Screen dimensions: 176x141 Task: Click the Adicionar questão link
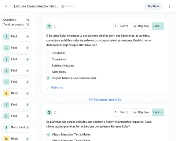click(105, 100)
